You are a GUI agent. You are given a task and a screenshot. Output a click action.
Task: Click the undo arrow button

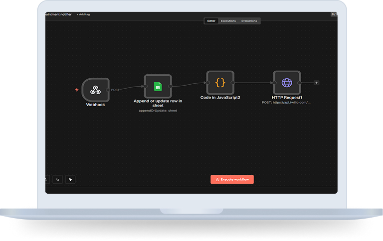[58, 179]
